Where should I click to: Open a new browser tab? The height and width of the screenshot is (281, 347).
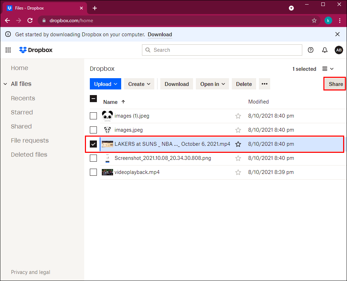pyautogui.click(x=95, y=8)
